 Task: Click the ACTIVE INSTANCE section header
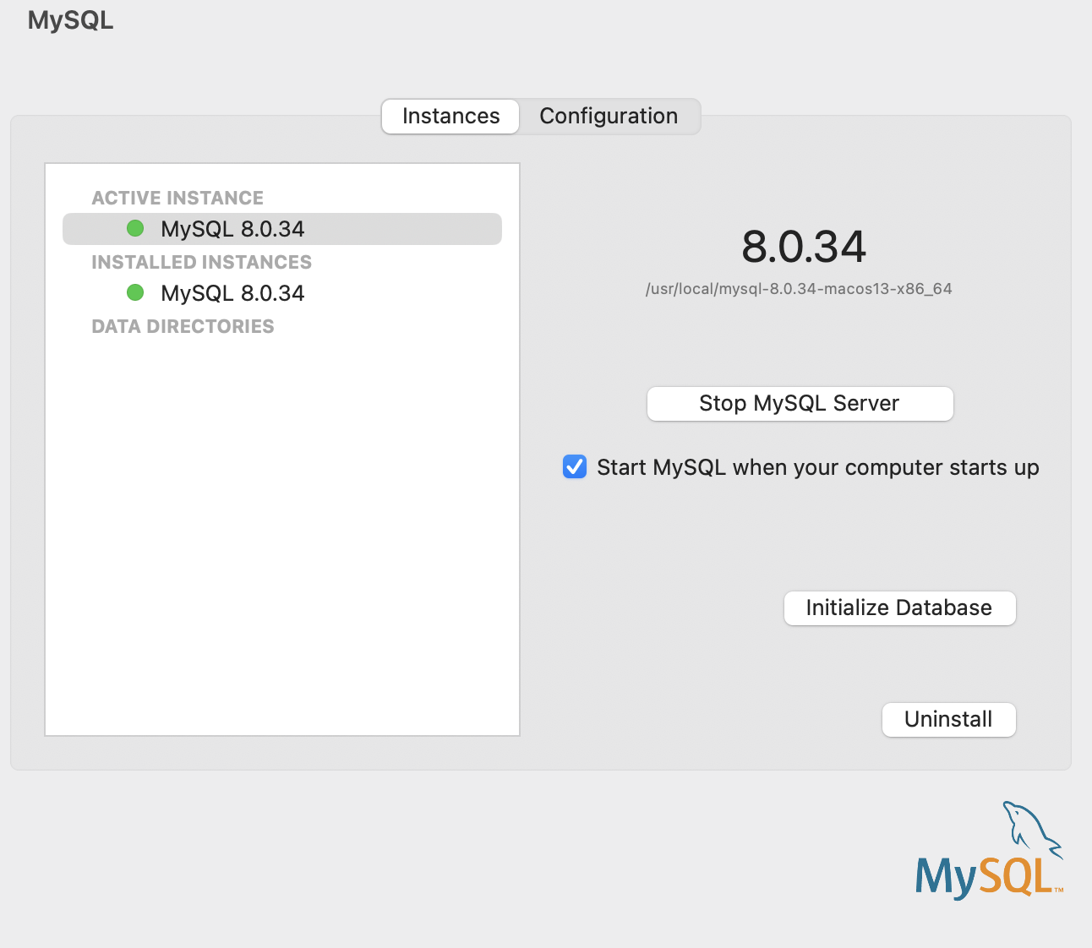tap(177, 198)
